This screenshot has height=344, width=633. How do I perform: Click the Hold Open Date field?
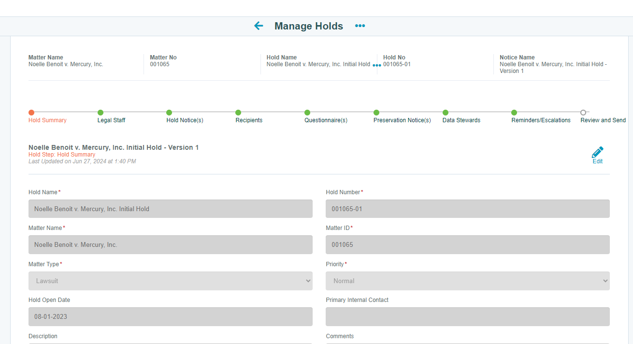[170, 316]
